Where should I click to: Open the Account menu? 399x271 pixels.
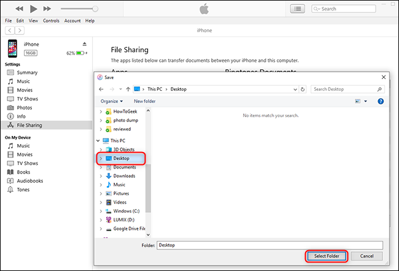[x=72, y=21]
